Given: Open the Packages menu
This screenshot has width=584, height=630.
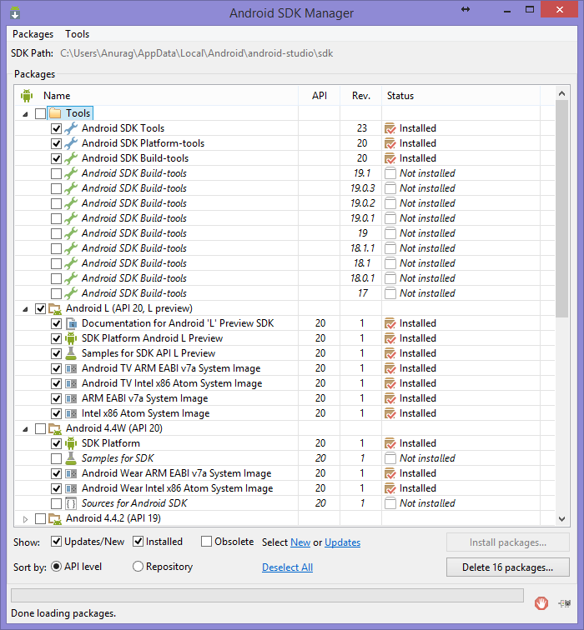Looking at the screenshot, I should (x=33, y=34).
